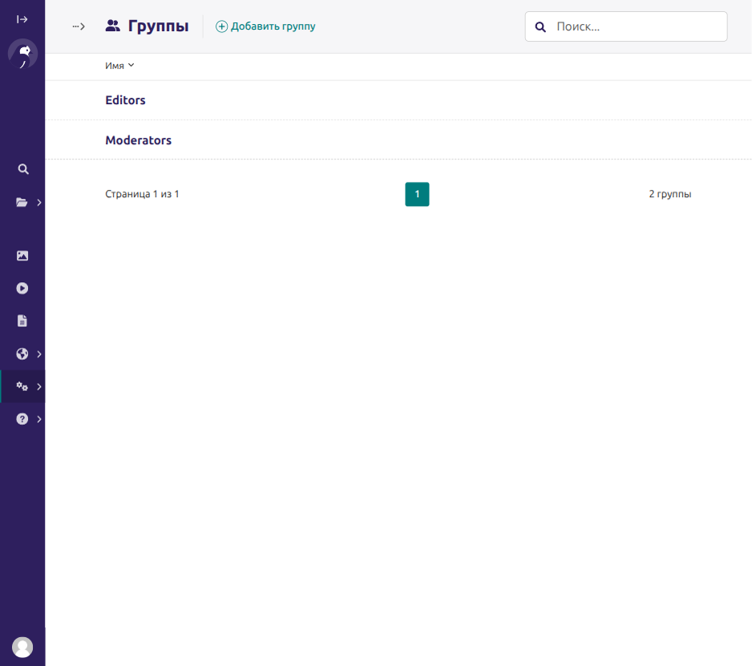Open the sidebar search icon
The height and width of the screenshot is (666, 752).
click(23, 169)
